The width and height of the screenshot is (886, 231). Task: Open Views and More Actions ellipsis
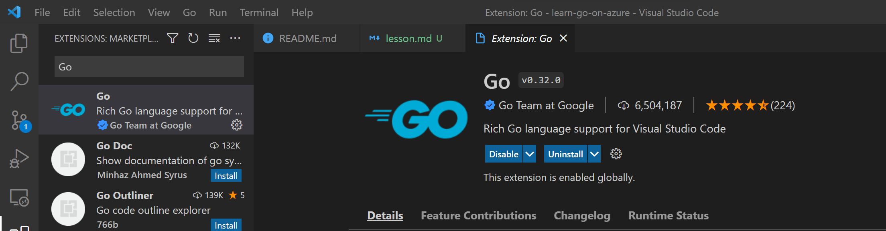[x=235, y=38]
